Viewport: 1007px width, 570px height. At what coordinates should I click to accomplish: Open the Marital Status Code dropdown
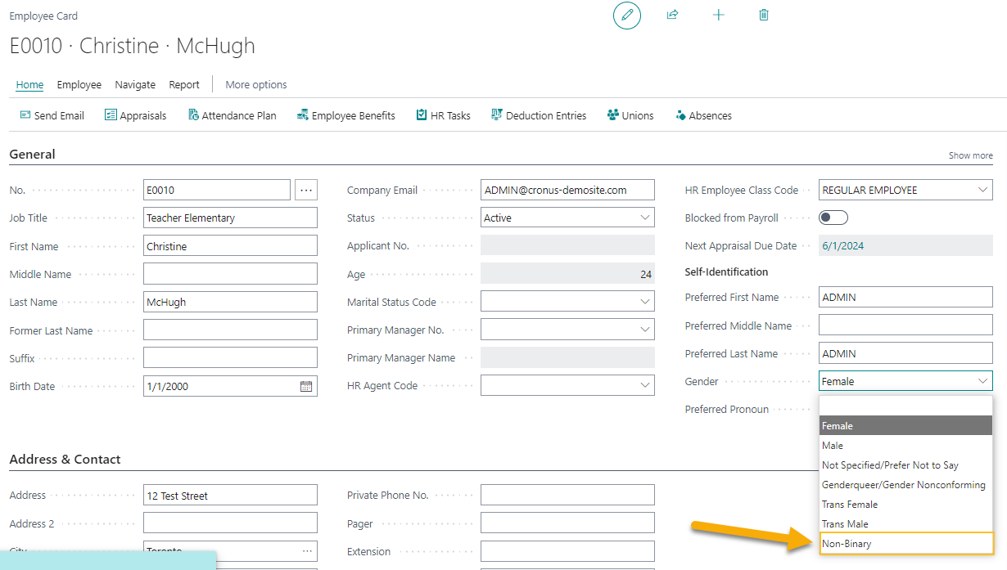coord(643,301)
